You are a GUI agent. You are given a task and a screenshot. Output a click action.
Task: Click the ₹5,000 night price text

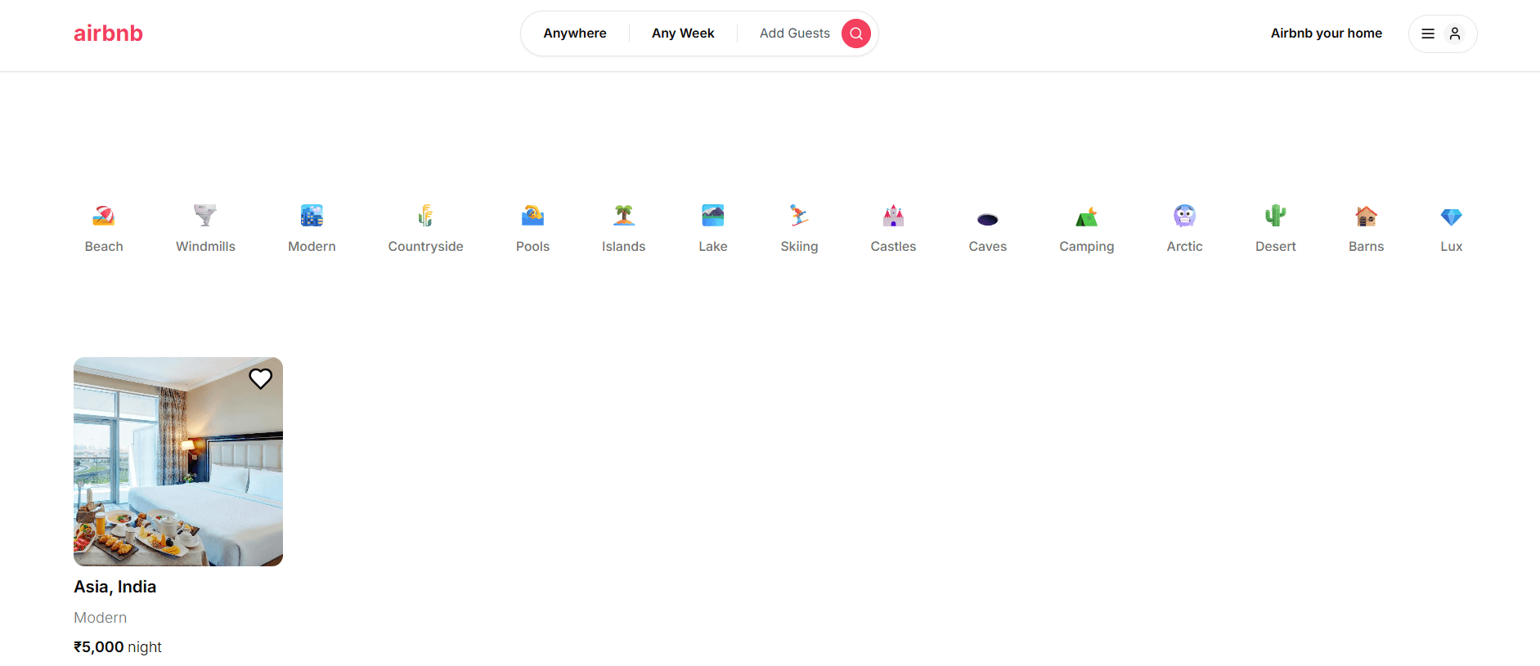(x=118, y=647)
